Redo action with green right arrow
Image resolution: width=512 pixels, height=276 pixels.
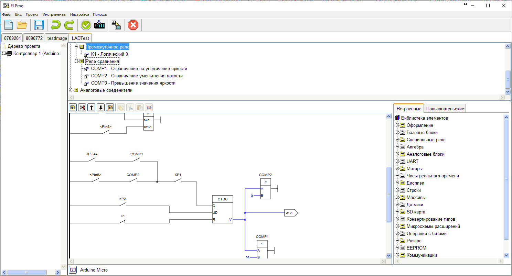click(x=69, y=25)
